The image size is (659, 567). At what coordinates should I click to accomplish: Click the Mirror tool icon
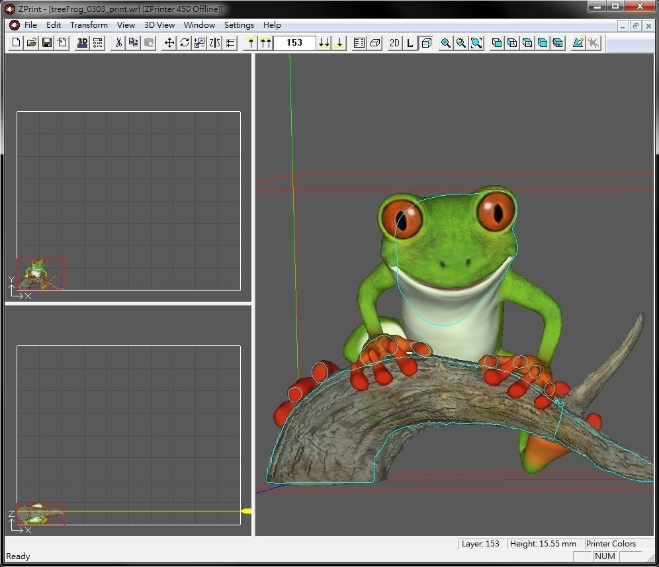[215, 43]
